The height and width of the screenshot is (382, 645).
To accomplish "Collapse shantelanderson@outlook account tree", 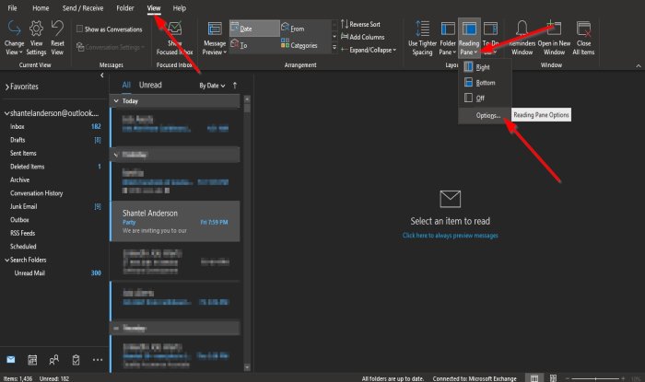I will pos(6,113).
